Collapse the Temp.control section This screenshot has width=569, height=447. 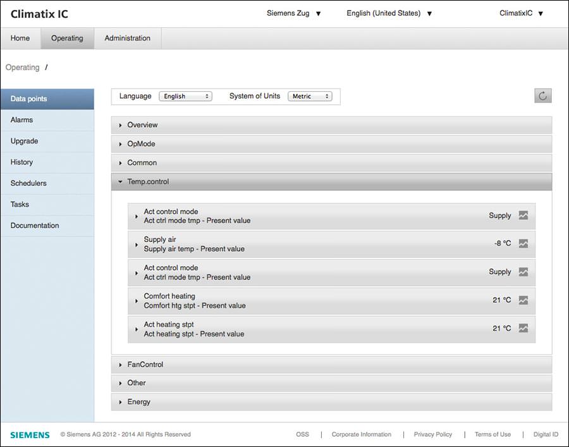click(x=332, y=181)
